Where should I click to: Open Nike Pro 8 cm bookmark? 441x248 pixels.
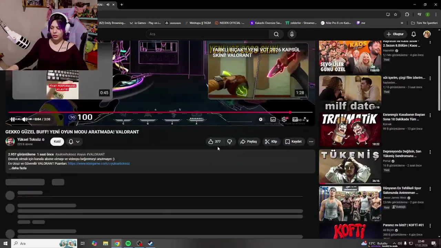pos(336,23)
